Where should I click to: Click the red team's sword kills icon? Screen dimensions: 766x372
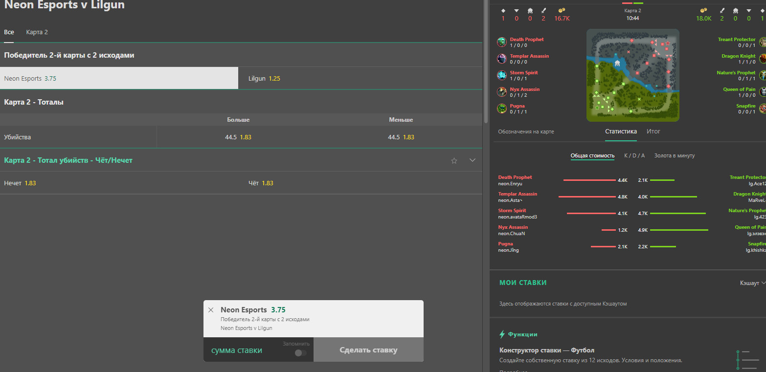click(543, 10)
